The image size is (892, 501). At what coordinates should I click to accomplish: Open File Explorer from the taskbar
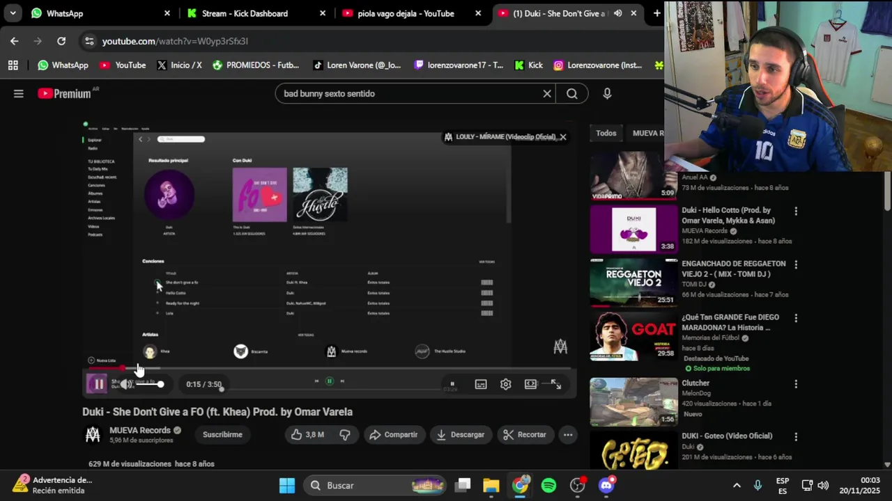pos(491,485)
